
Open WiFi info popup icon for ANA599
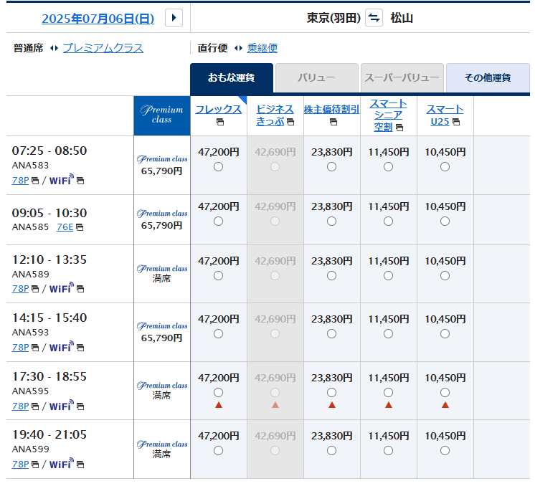click(x=80, y=464)
